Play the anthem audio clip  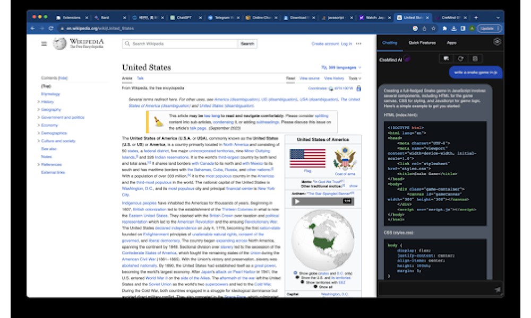point(297,201)
